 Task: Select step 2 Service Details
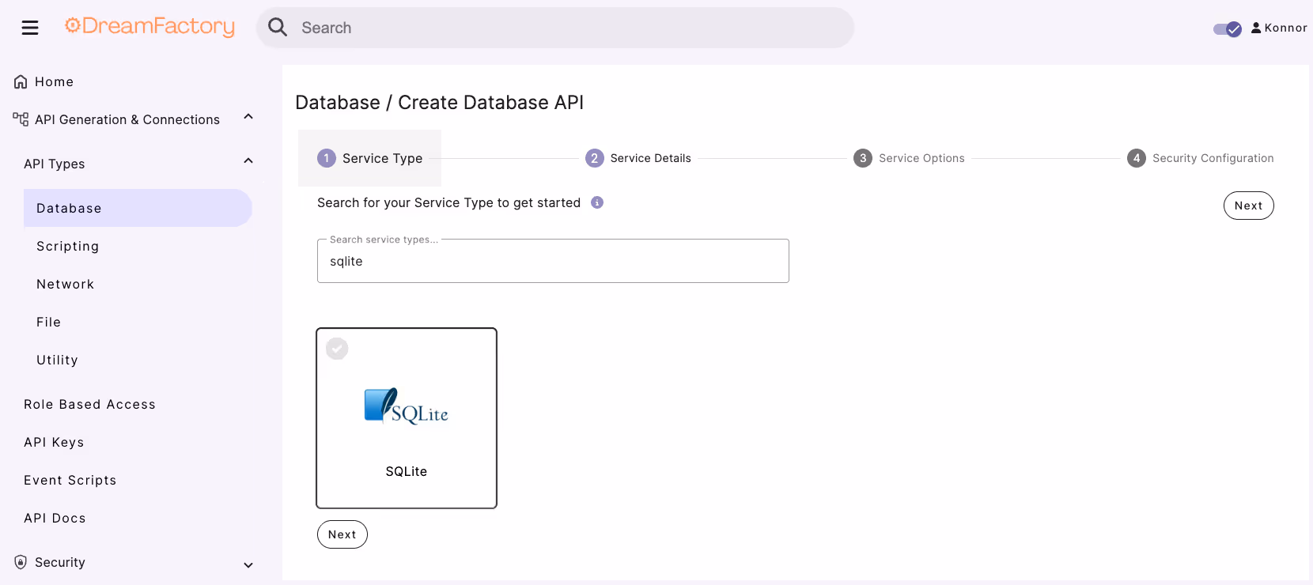[638, 158]
